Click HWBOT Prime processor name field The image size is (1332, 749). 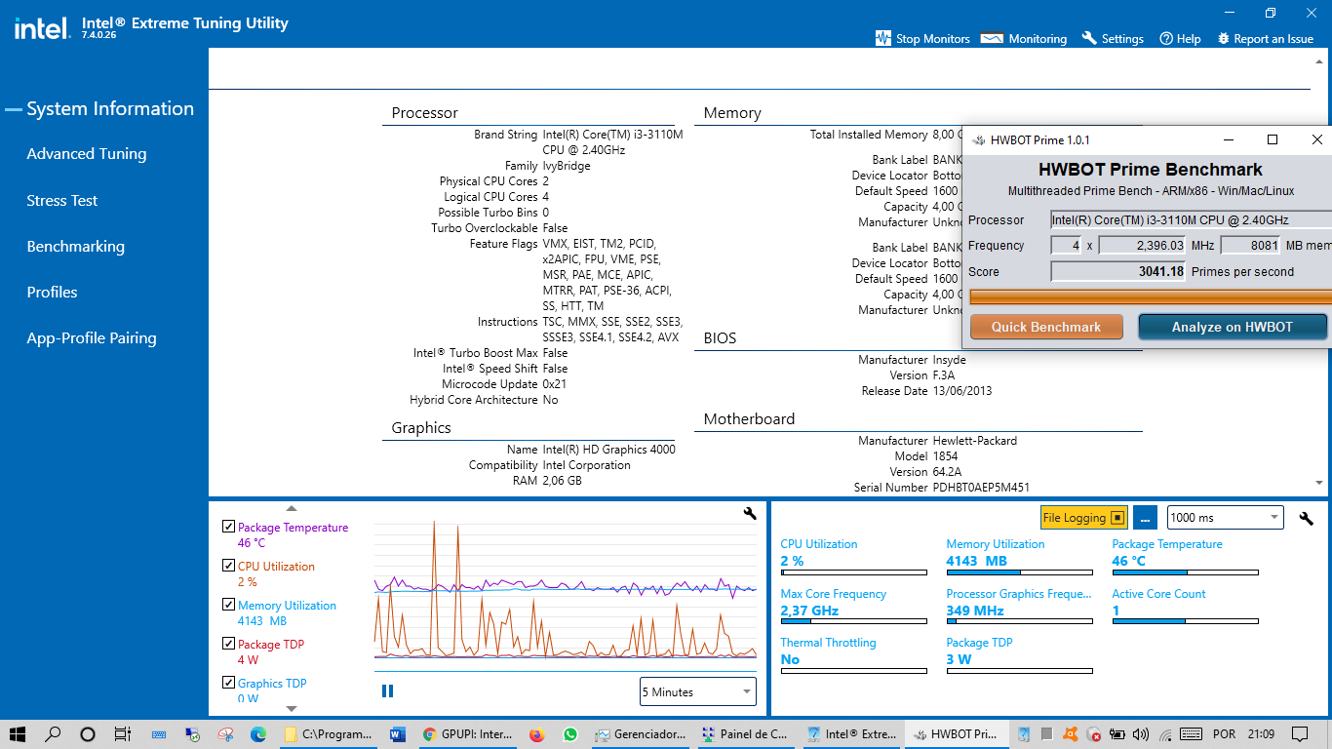1191,220
